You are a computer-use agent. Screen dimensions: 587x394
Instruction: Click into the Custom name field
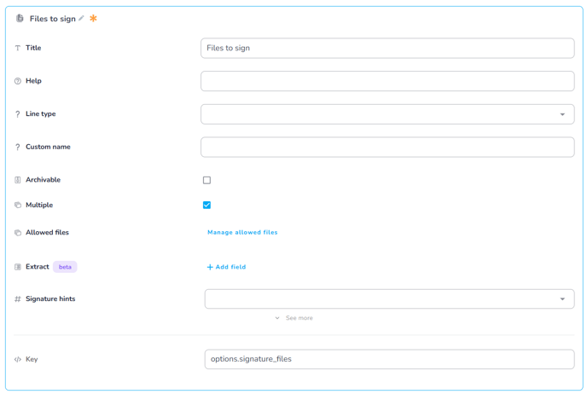387,147
